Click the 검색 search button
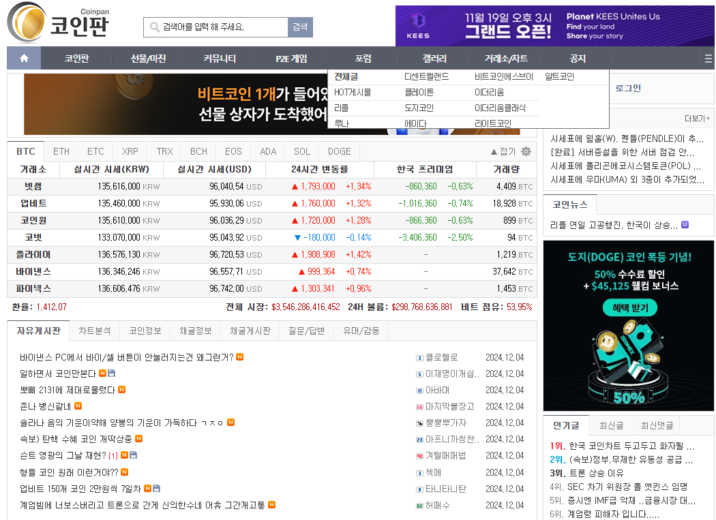The height and width of the screenshot is (520, 716). click(300, 27)
